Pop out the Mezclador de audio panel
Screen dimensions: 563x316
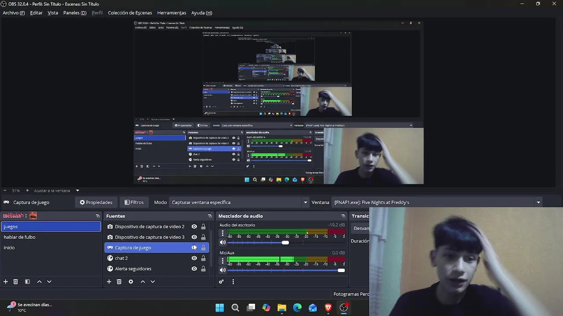(x=343, y=216)
